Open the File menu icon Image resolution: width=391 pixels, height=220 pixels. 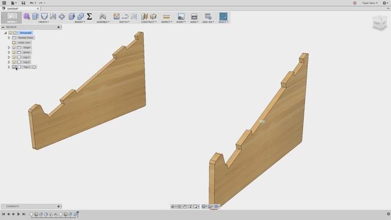coord(12,3)
